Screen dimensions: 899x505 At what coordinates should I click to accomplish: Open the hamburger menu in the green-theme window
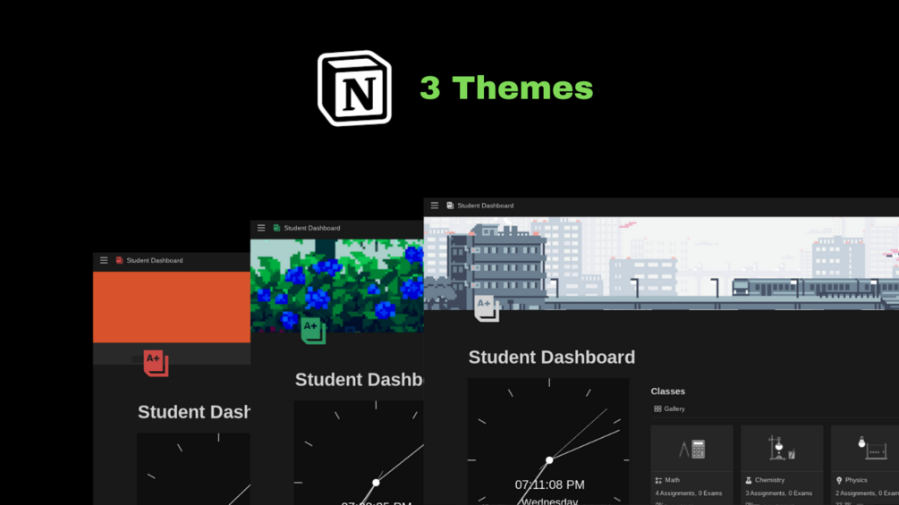point(261,228)
